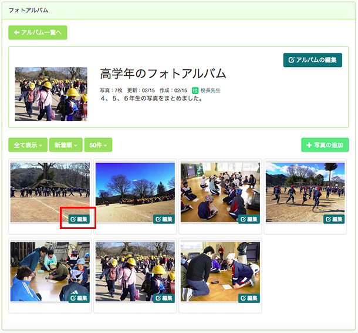358x333 pixels.
Task: Click 編集 icon on yellow hats crowd photo
Action: coord(164,298)
